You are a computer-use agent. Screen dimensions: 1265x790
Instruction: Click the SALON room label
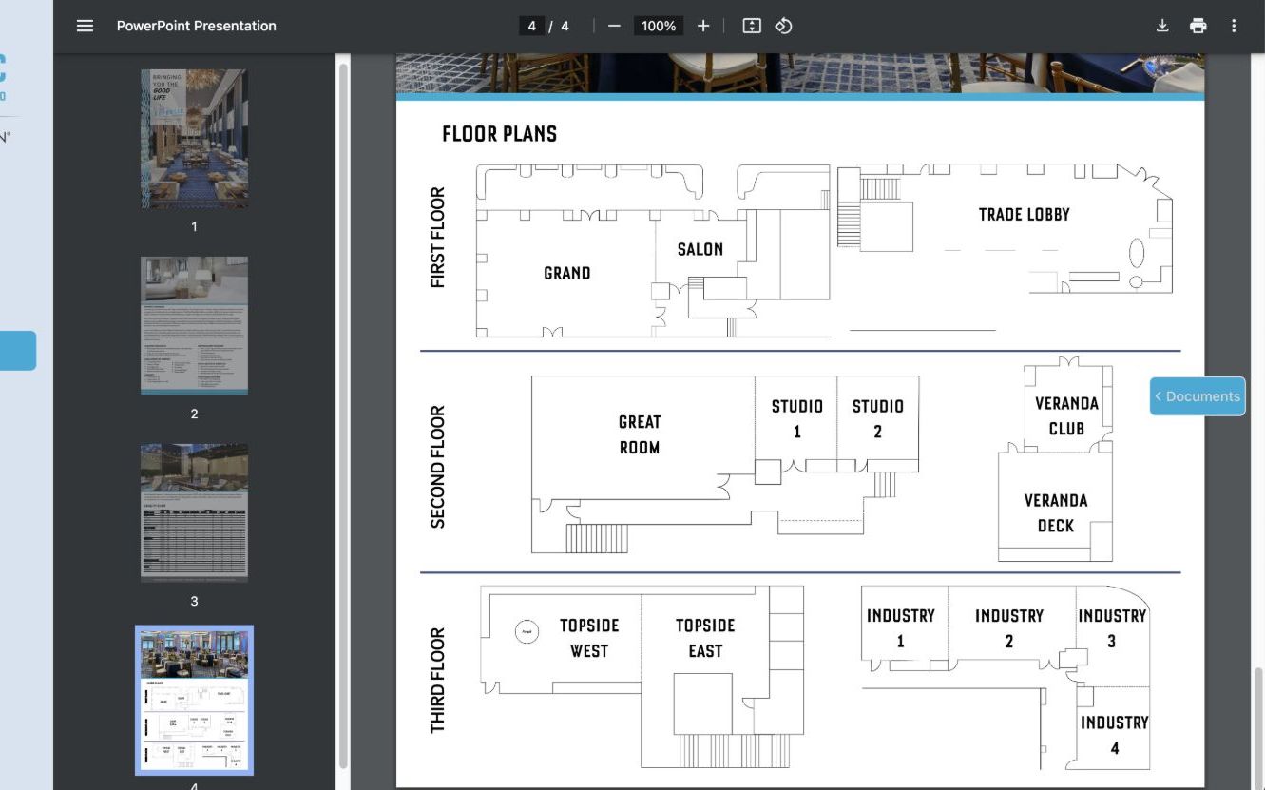700,249
